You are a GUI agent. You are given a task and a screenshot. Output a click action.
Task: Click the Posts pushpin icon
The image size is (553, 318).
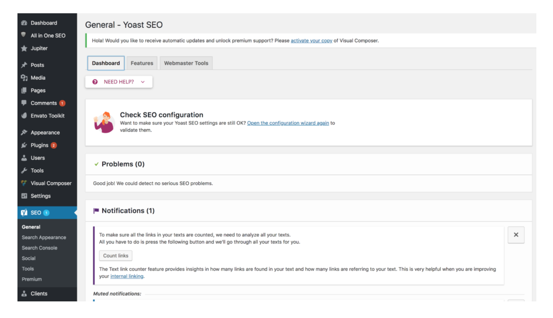[24, 65]
